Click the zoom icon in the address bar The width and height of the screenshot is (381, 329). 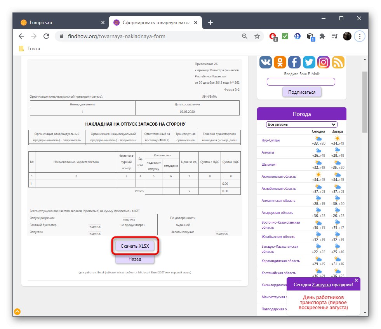pyautogui.click(x=244, y=36)
